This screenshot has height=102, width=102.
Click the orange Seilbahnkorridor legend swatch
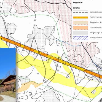(x=80, y=17)
